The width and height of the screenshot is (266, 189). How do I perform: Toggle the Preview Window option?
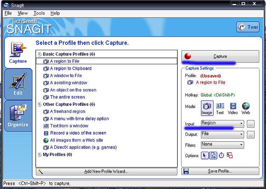point(213,155)
